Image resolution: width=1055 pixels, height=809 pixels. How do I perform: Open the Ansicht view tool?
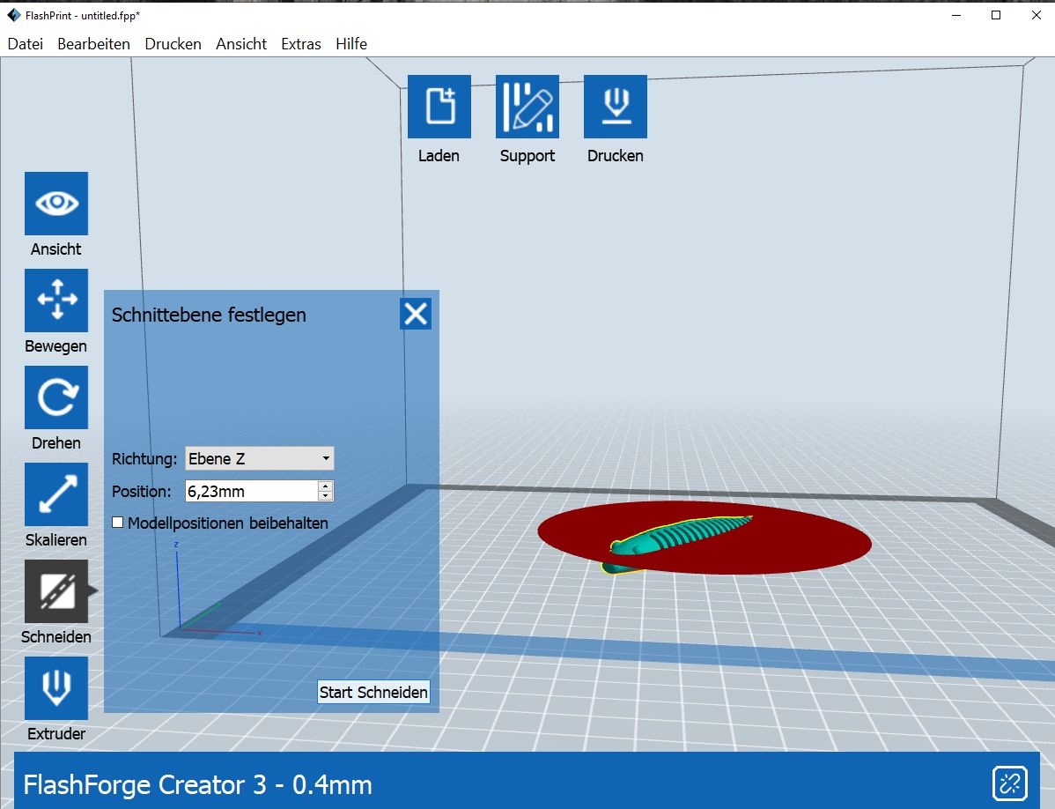coord(56,204)
